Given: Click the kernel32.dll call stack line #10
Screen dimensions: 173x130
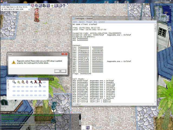Looking at the screenshot, I should pyautogui.click(x=93, y=98).
